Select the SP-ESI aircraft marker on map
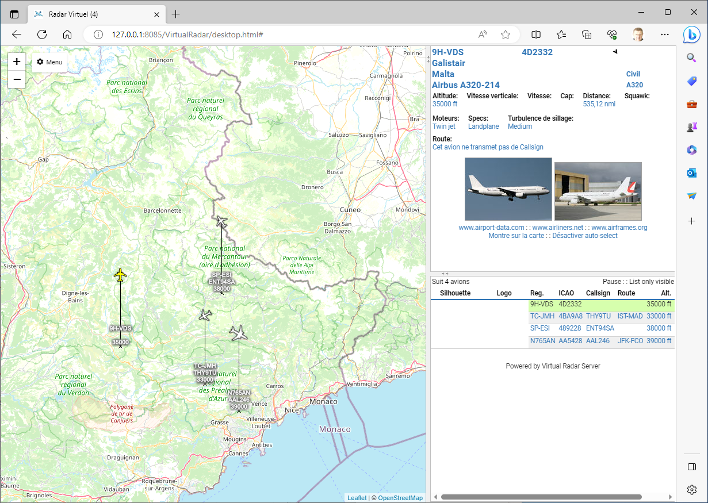 [222, 221]
